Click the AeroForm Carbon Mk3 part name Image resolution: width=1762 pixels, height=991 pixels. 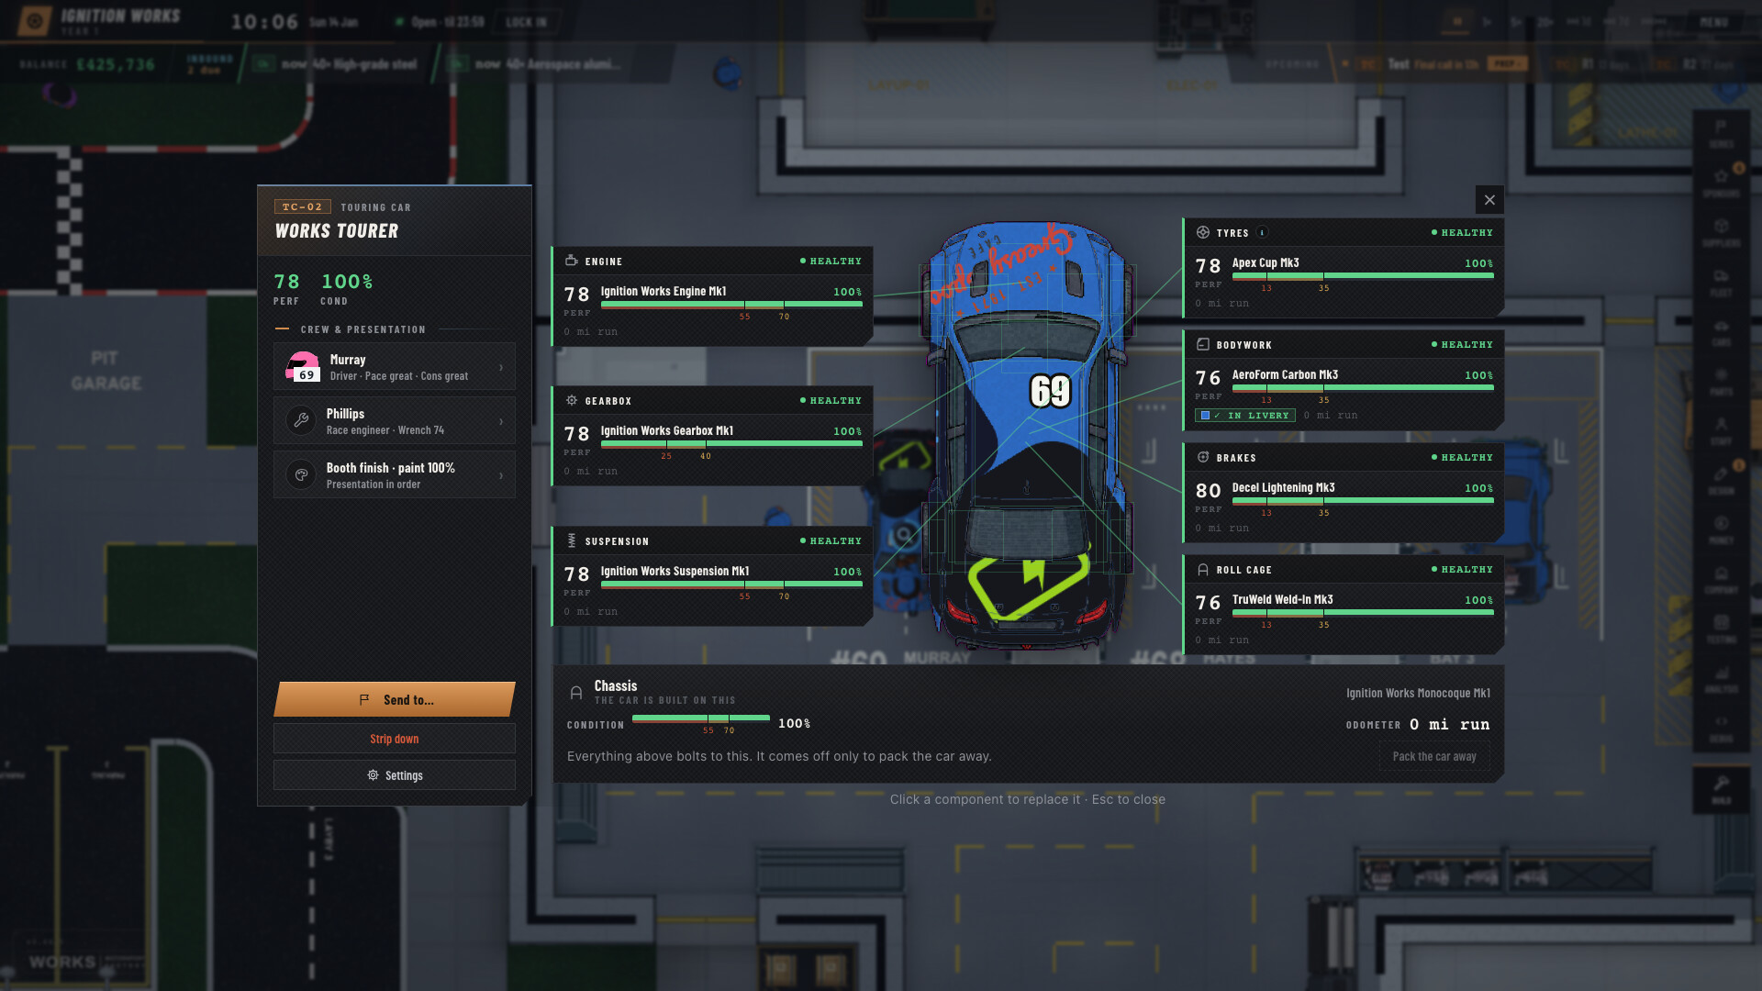[1285, 374]
